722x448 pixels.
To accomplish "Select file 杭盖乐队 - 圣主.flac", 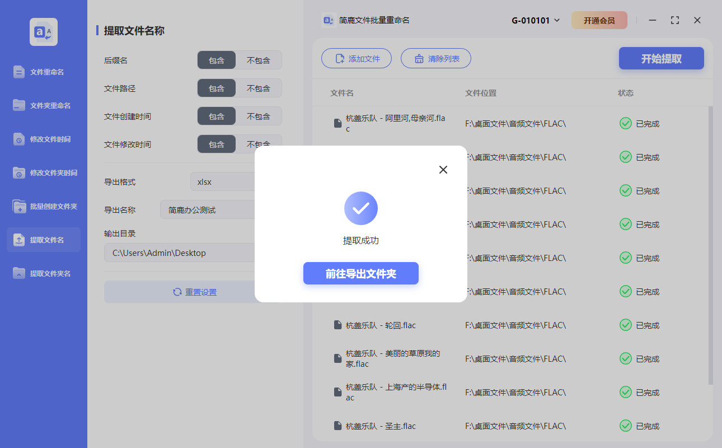I will 381,426.
